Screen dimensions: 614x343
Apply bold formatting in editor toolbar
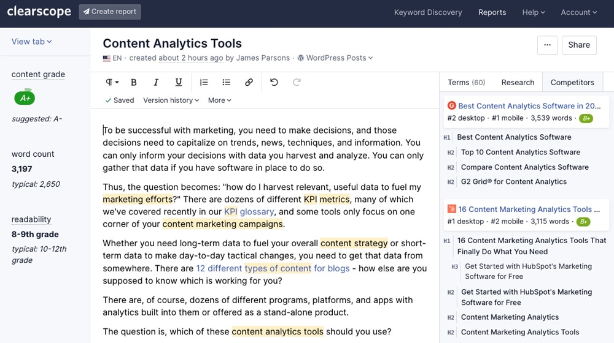click(x=134, y=82)
